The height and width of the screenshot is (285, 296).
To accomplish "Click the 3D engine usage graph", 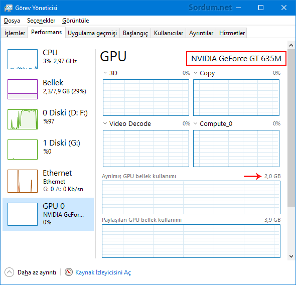I will click(x=146, y=97).
